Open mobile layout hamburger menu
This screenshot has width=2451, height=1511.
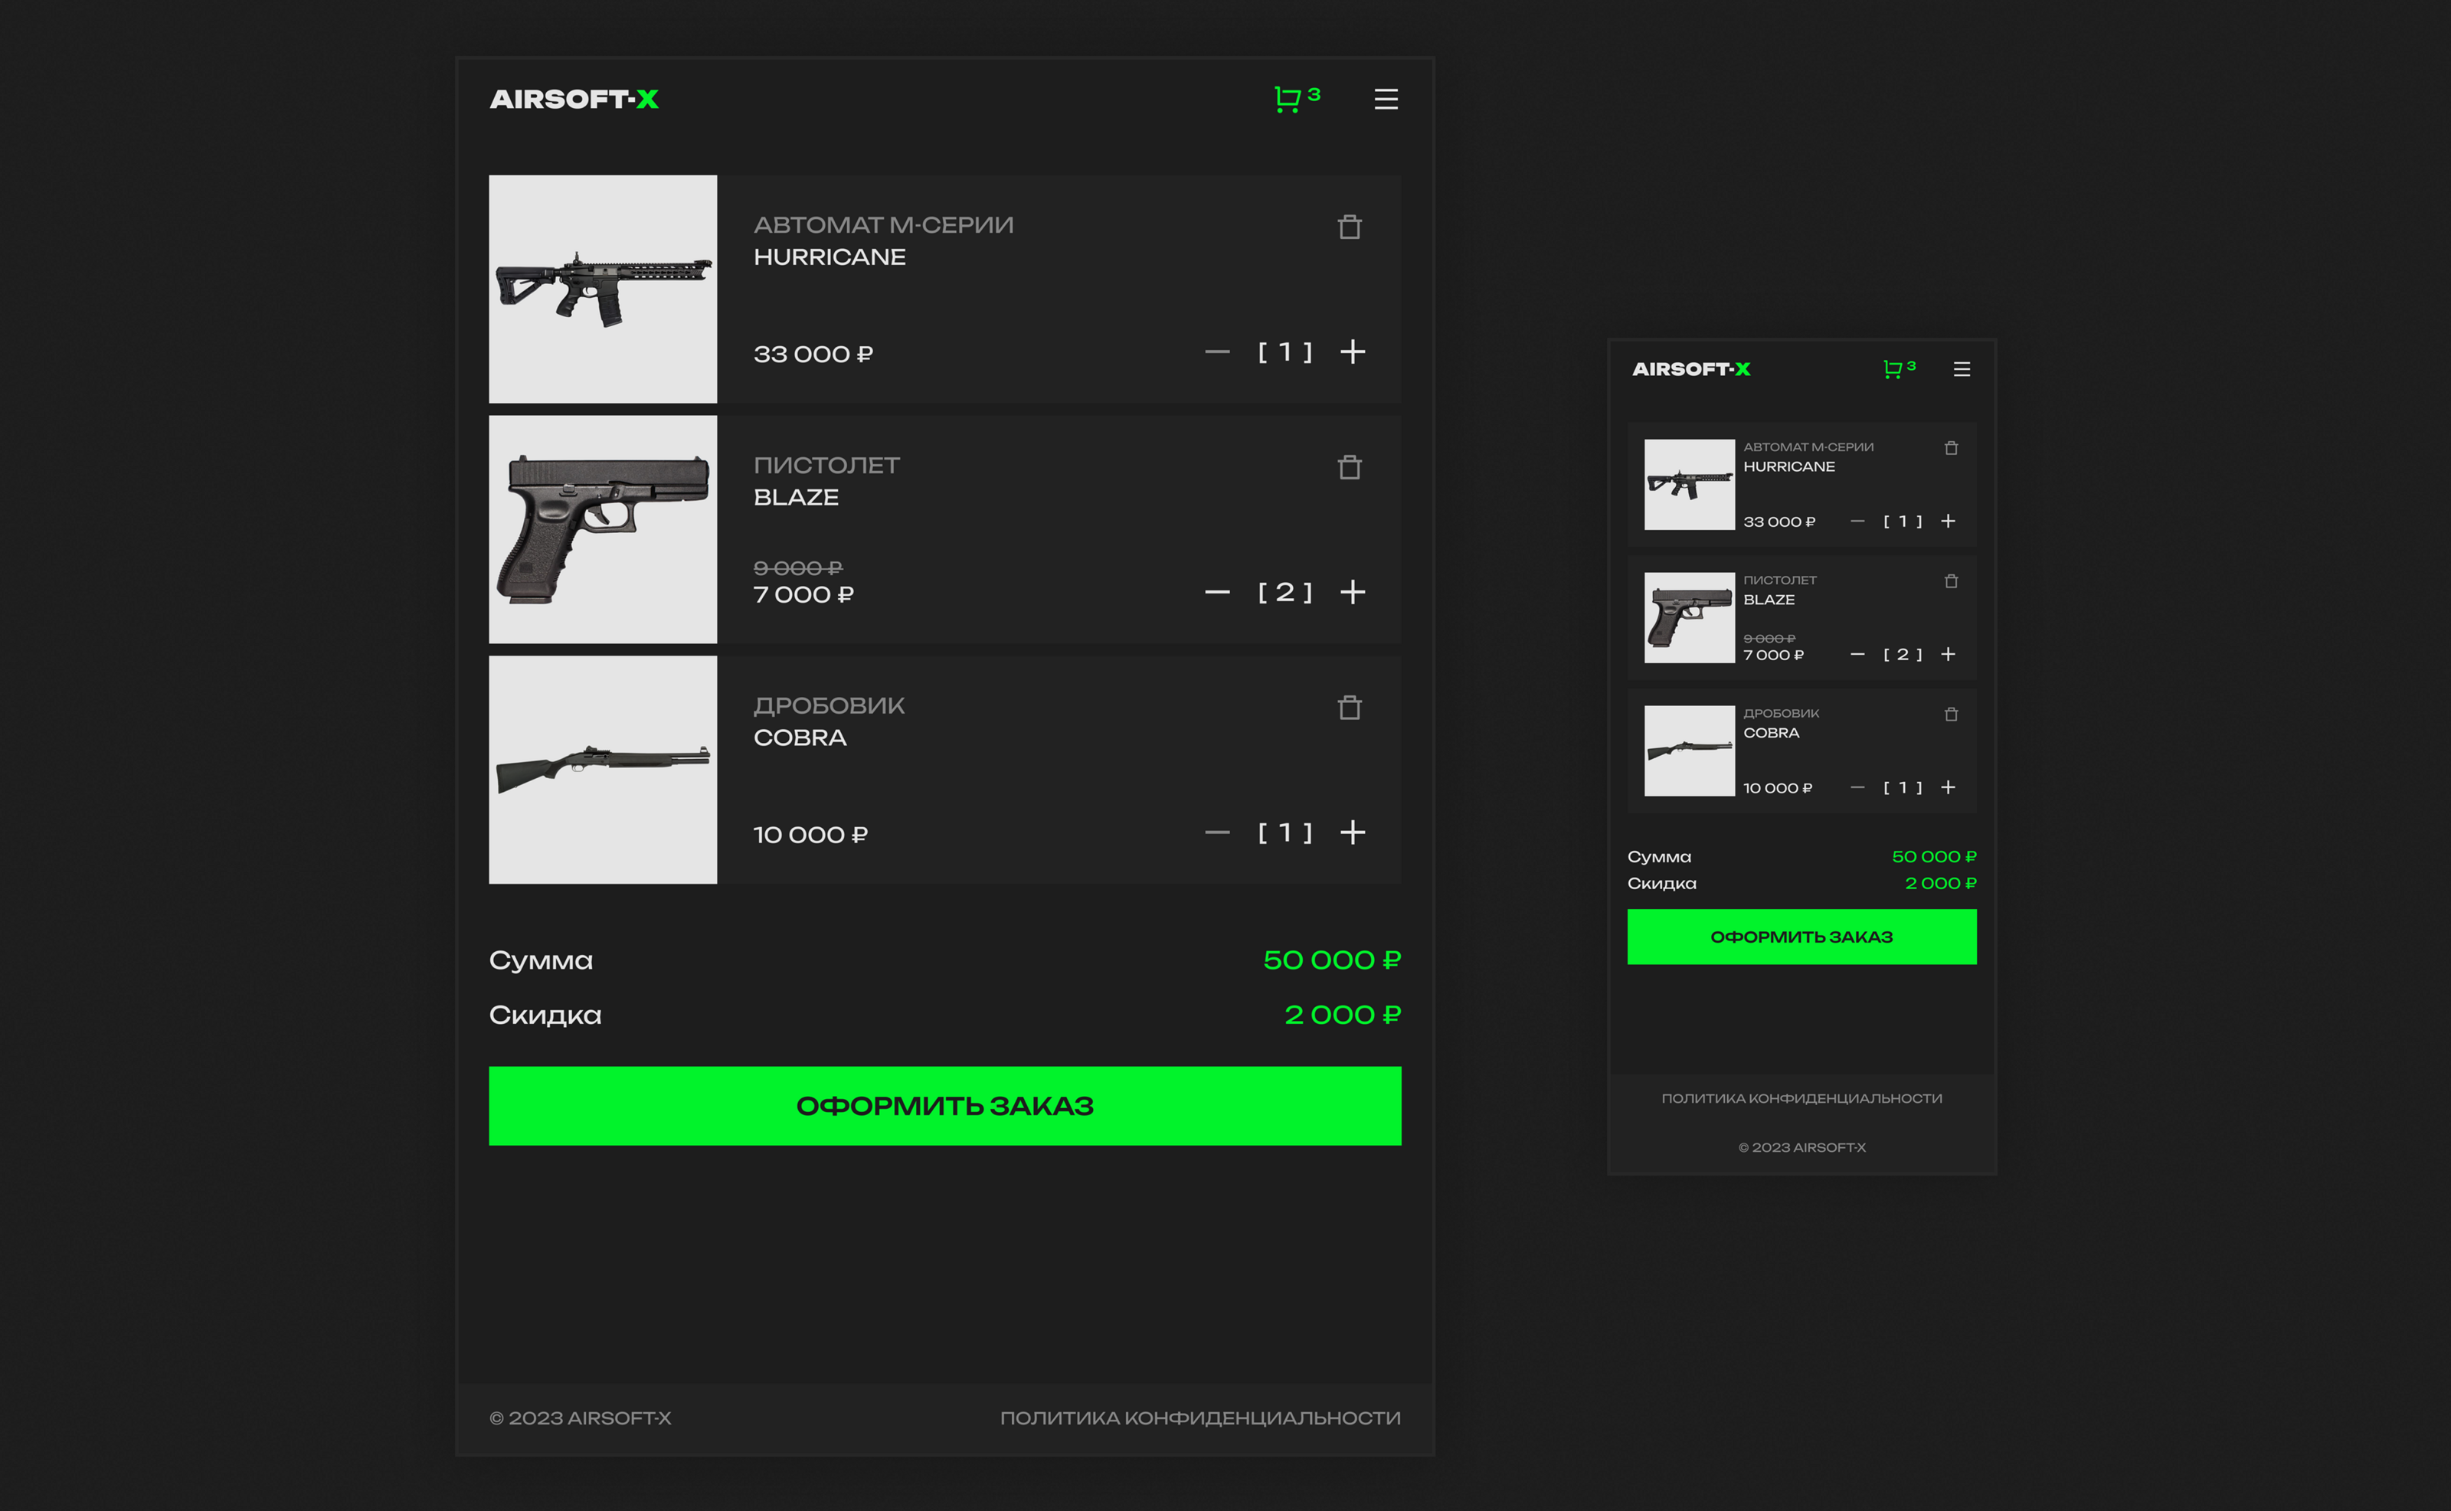coord(1962,370)
